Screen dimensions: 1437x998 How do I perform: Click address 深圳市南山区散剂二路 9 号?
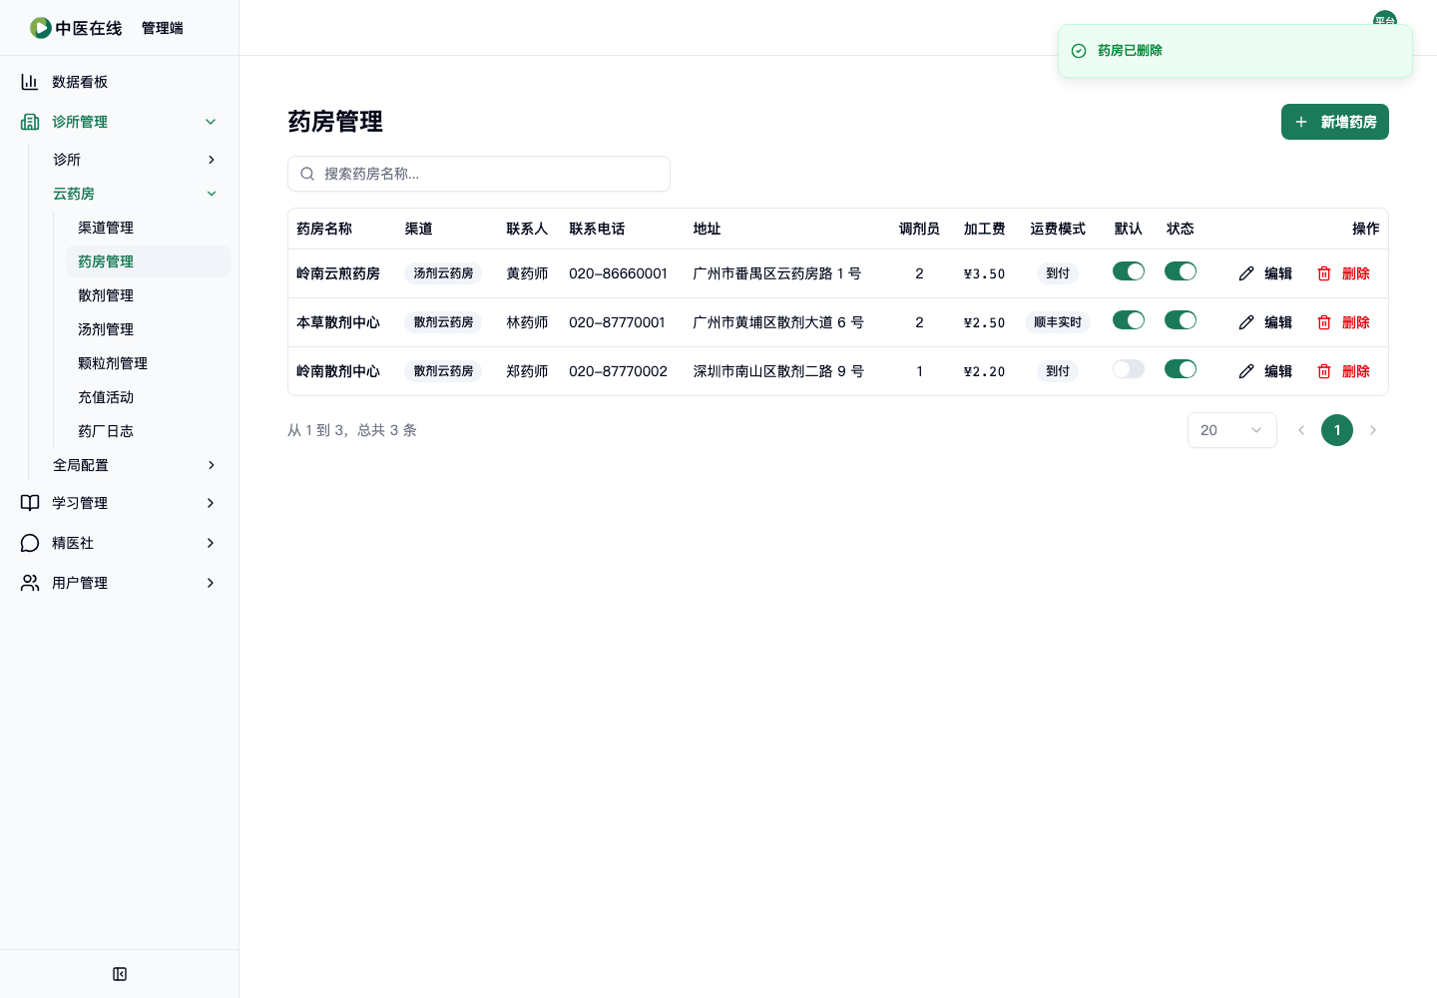coord(778,371)
